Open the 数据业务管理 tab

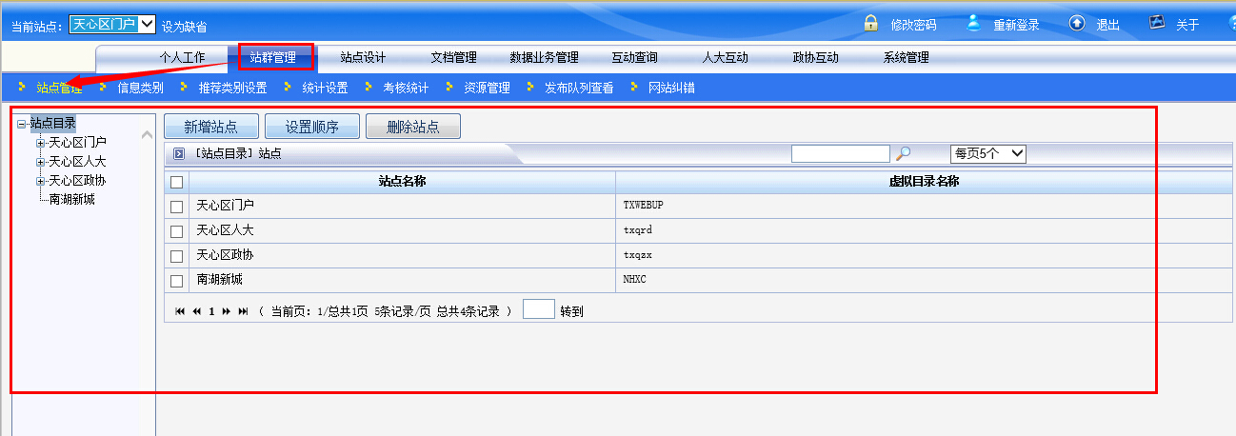[x=544, y=57]
